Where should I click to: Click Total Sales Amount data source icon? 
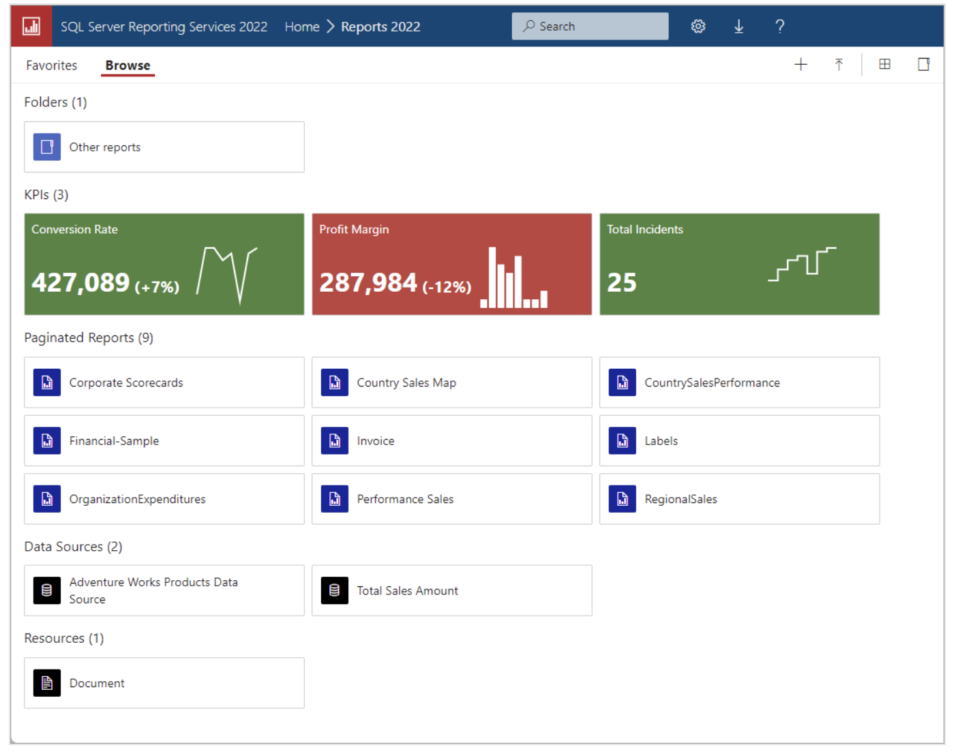click(335, 590)
